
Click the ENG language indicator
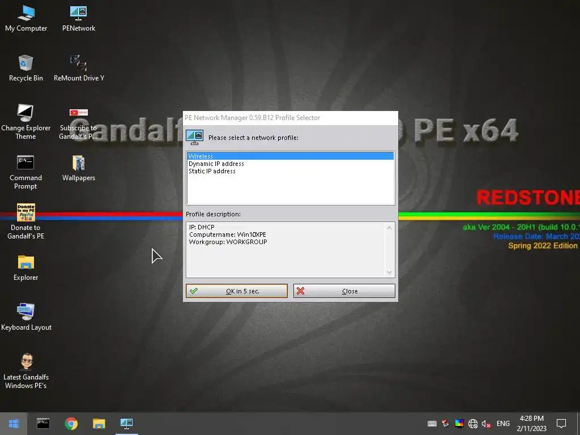tap(503, 424)
